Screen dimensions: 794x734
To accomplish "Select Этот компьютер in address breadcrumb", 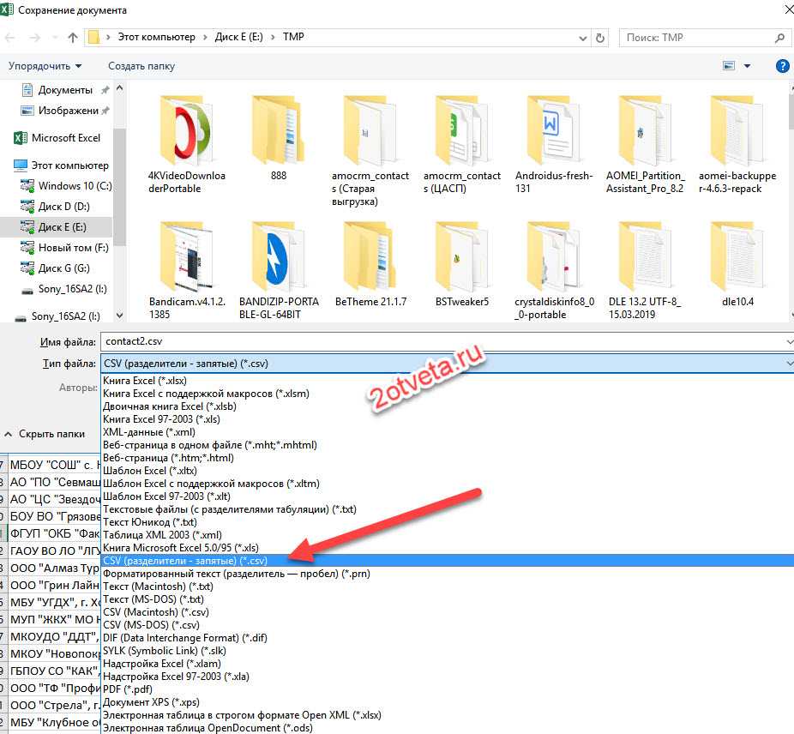I will 156,37.
